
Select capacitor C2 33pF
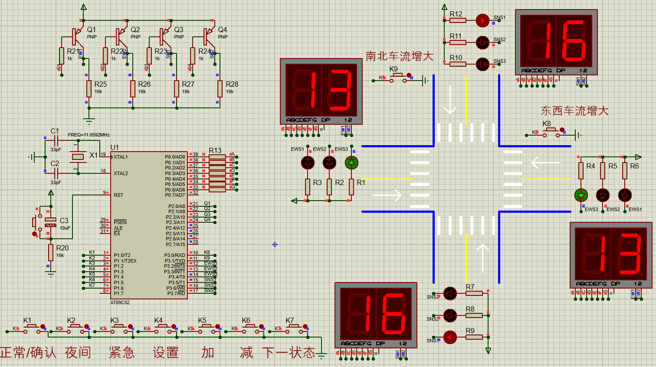[x=56, y=173]
